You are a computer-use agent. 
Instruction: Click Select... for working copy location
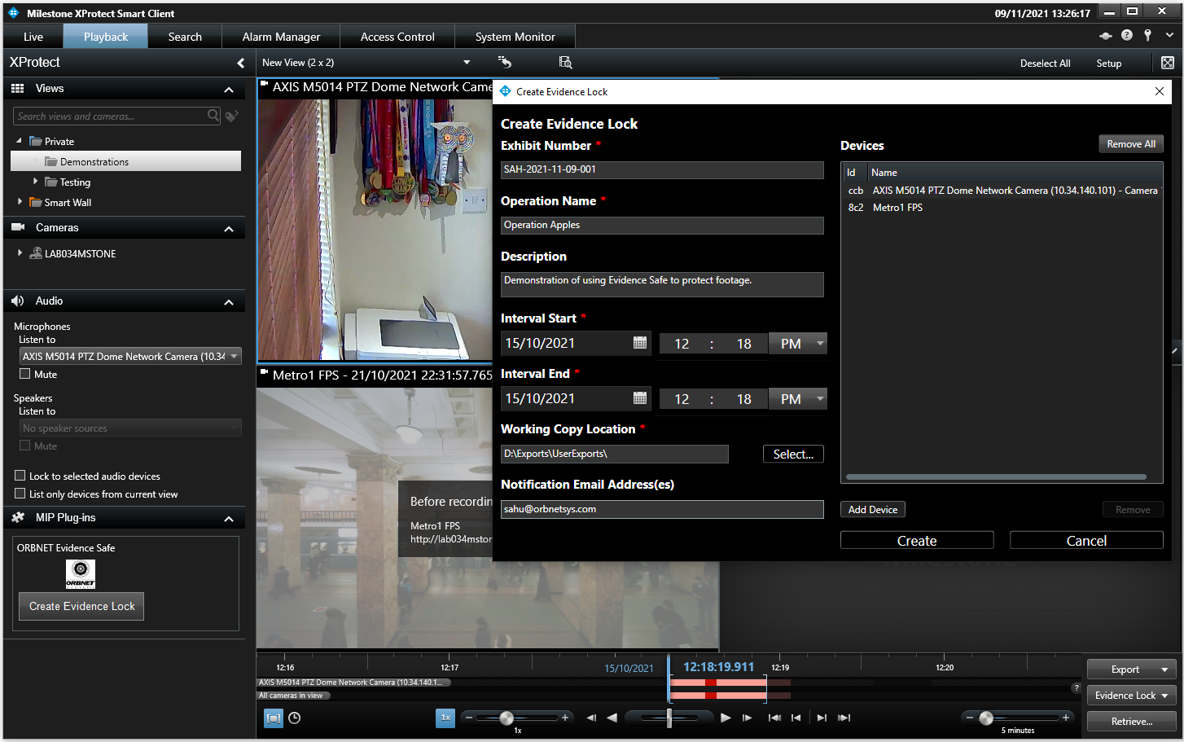(x=793, y=454)
